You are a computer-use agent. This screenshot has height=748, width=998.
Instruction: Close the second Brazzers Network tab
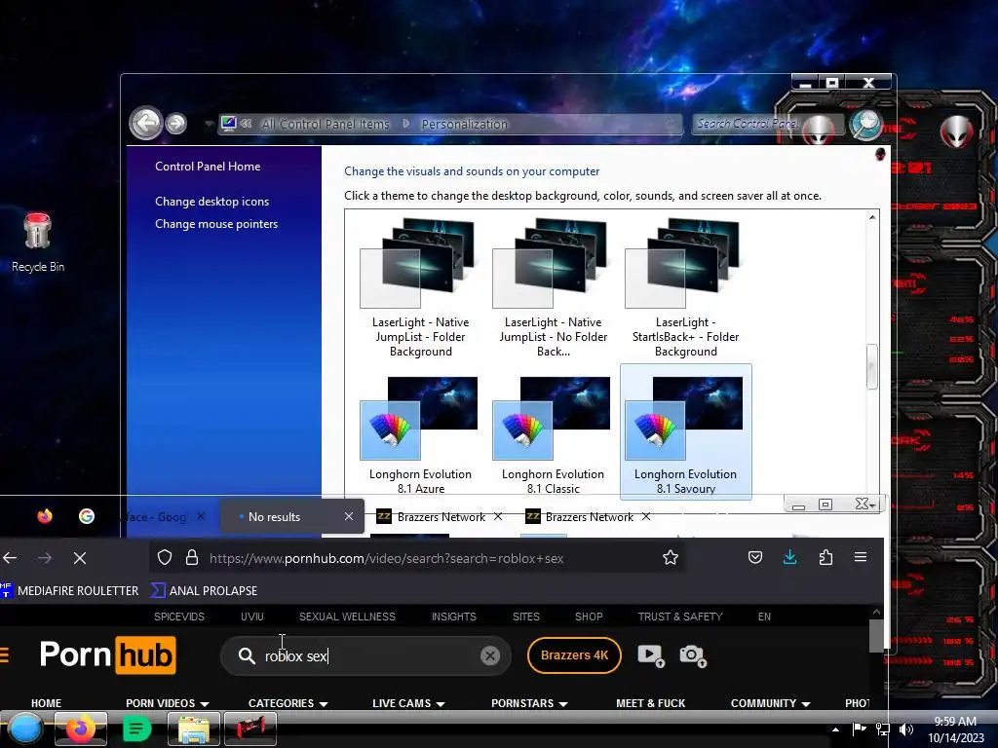646,516
